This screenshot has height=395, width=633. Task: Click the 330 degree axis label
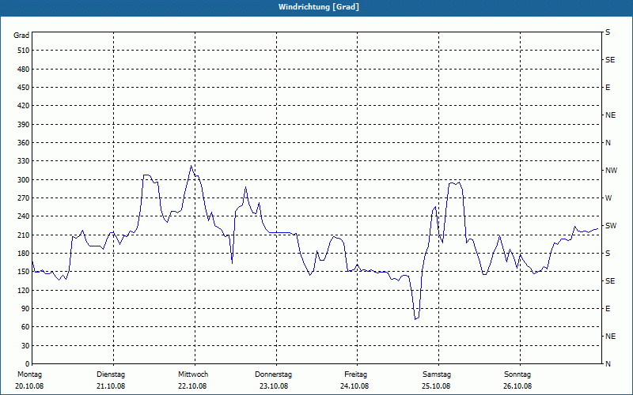click(x=24, y=161)
